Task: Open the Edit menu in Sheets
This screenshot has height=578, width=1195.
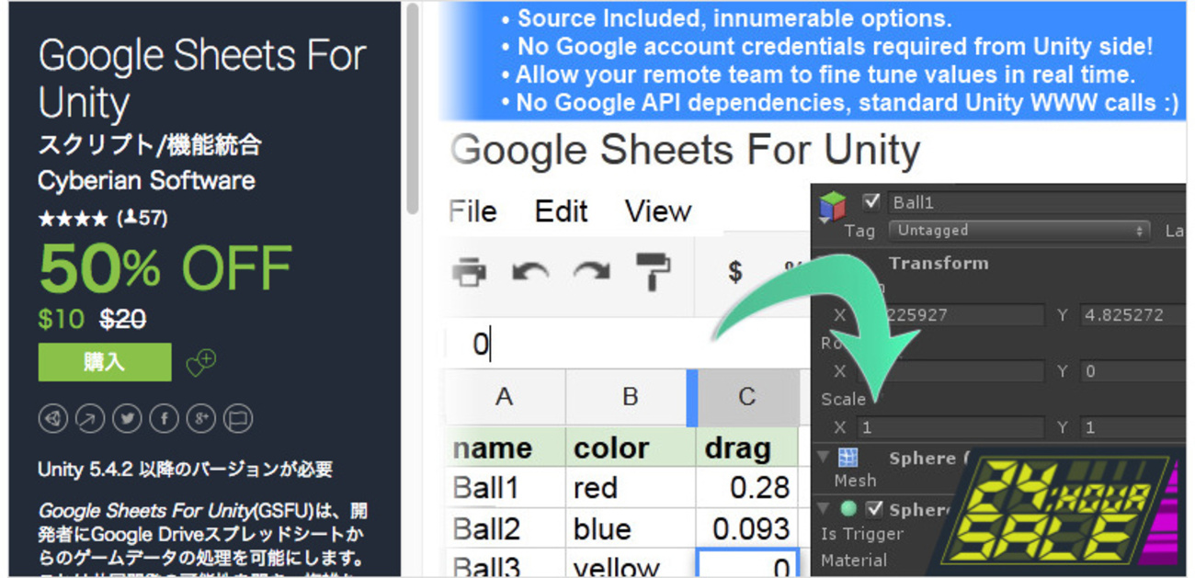Action: pyautogui.click(x=561, y=211)
